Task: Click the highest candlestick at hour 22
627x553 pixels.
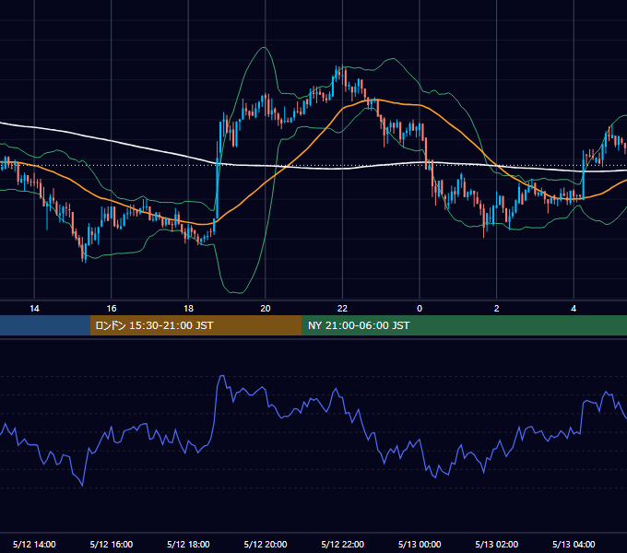Action: click(x=341, y=73)
